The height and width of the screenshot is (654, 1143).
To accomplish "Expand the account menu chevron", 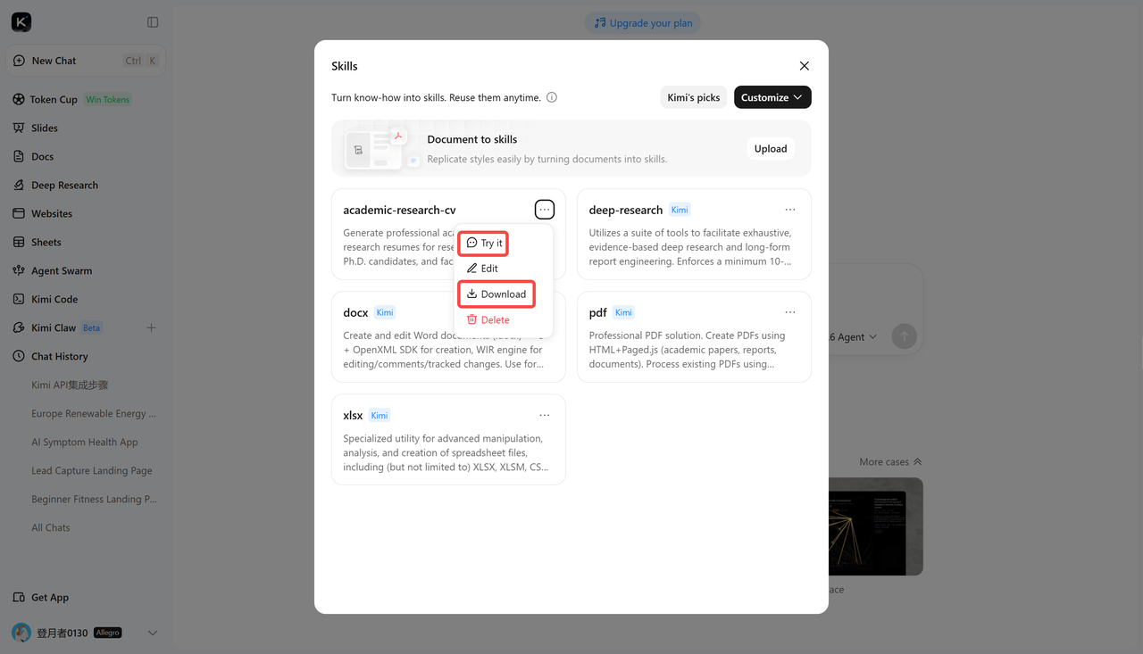I will pyautogui.click(x=153, y=633).
